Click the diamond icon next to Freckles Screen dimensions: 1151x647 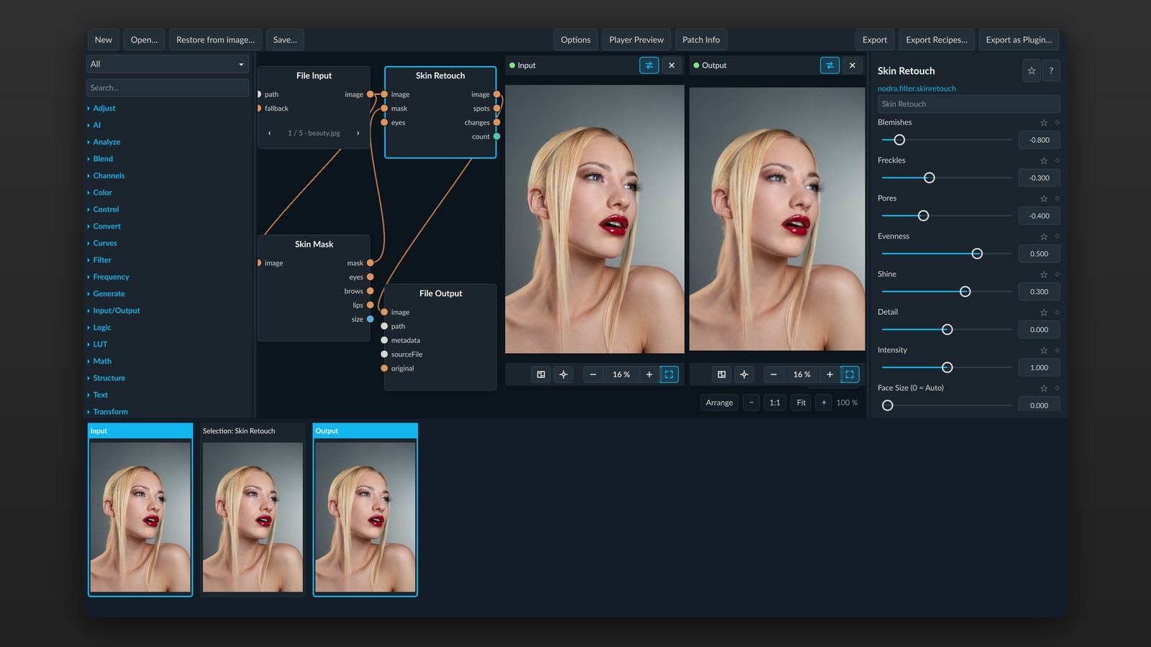1057,161
